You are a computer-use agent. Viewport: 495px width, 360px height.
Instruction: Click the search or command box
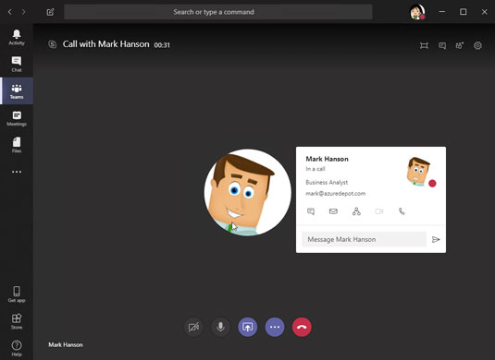pyautogui.click(x=218, y=12)
